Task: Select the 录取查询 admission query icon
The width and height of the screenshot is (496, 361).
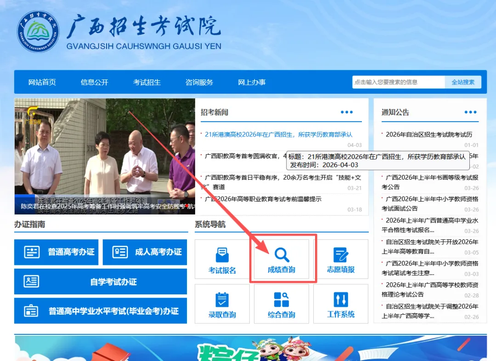Action: [x=222, y=300]
